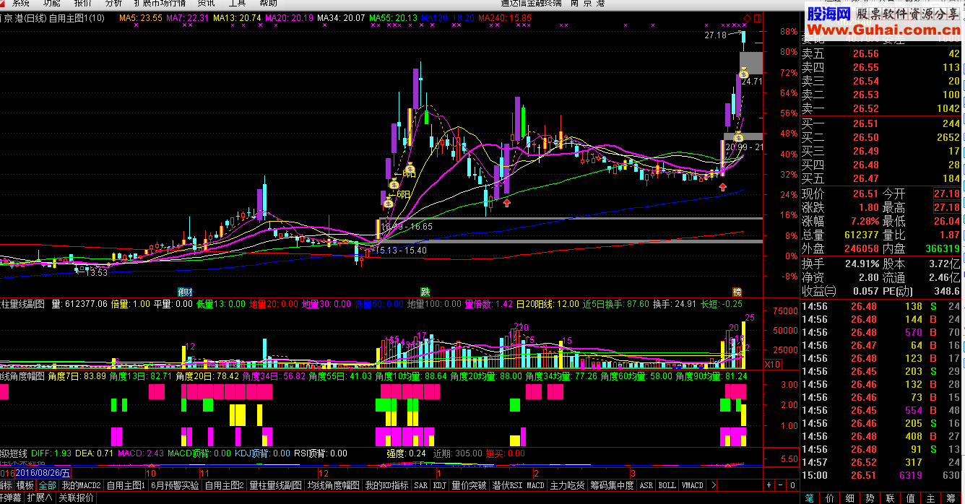Image resolution: width=965 pixels, height=504 pixels.
Task: Click the 0 reset button beside indicator tabs
Action: 792,485
